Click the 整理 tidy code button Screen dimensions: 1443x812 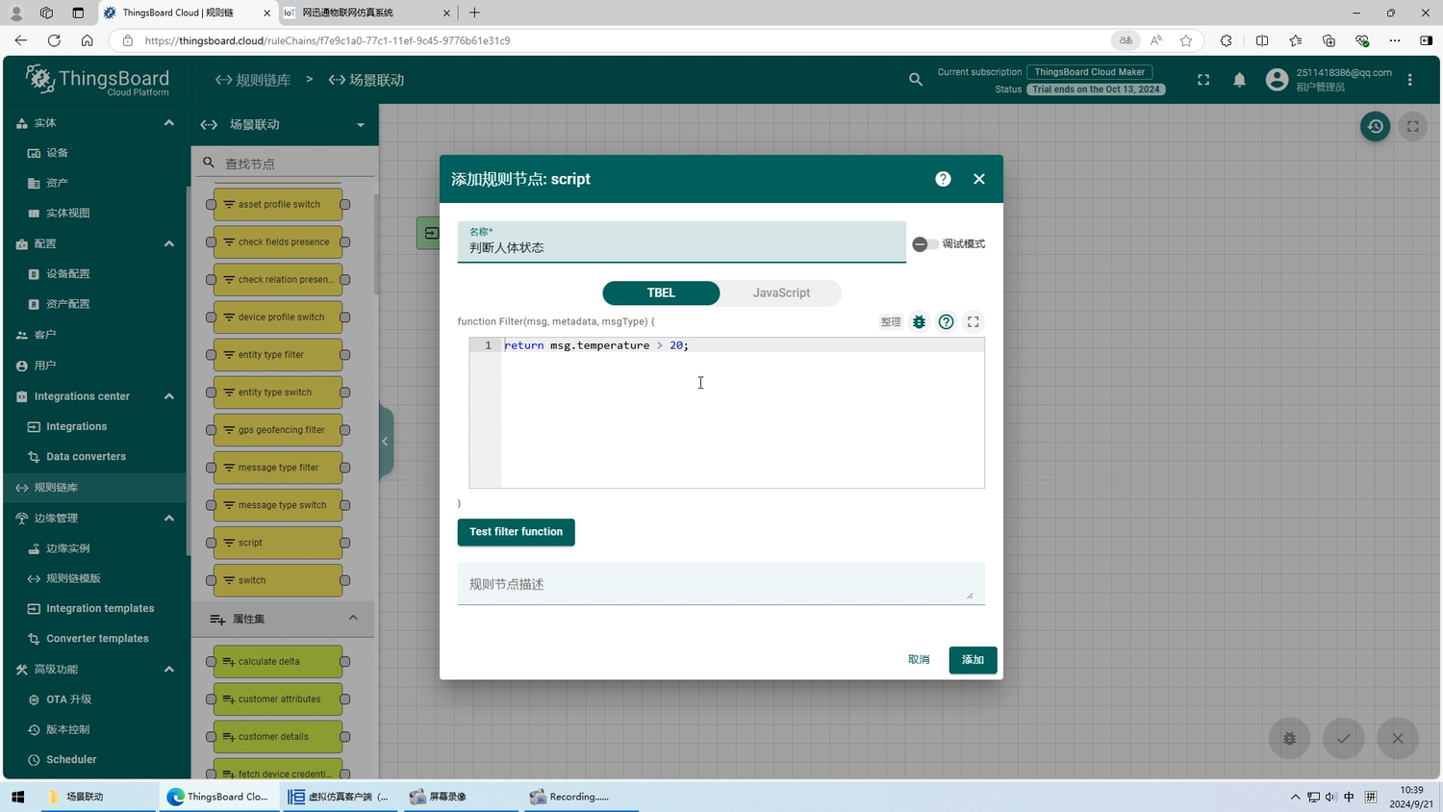point(891,322)
